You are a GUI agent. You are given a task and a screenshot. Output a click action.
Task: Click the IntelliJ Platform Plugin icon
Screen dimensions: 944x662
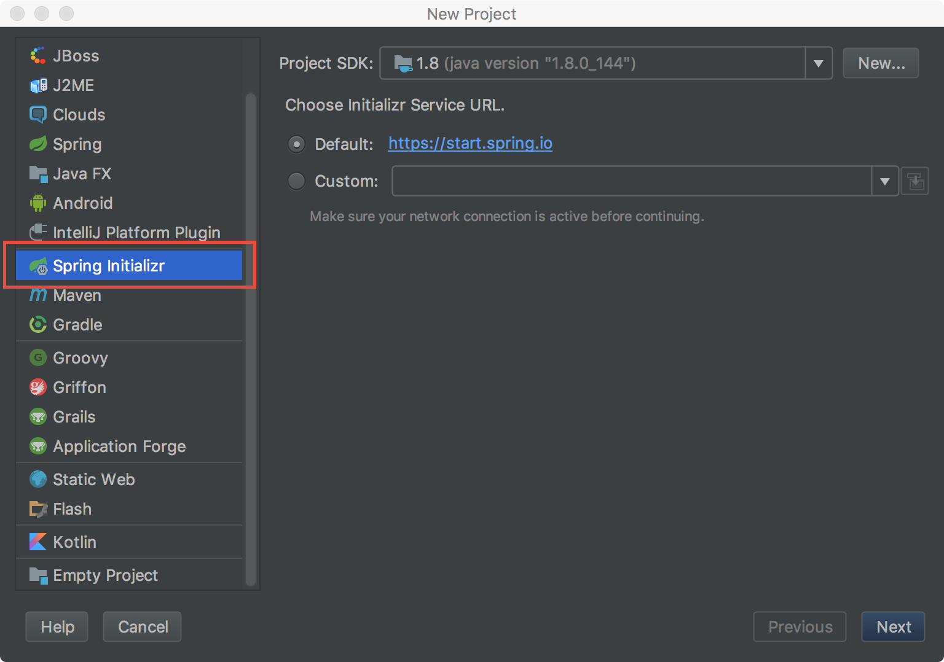[38, 233]
